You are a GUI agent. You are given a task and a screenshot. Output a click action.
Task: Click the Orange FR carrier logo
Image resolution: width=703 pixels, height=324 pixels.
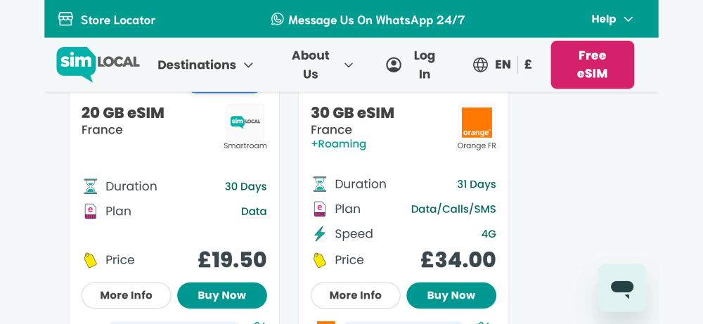pos(477,122)
